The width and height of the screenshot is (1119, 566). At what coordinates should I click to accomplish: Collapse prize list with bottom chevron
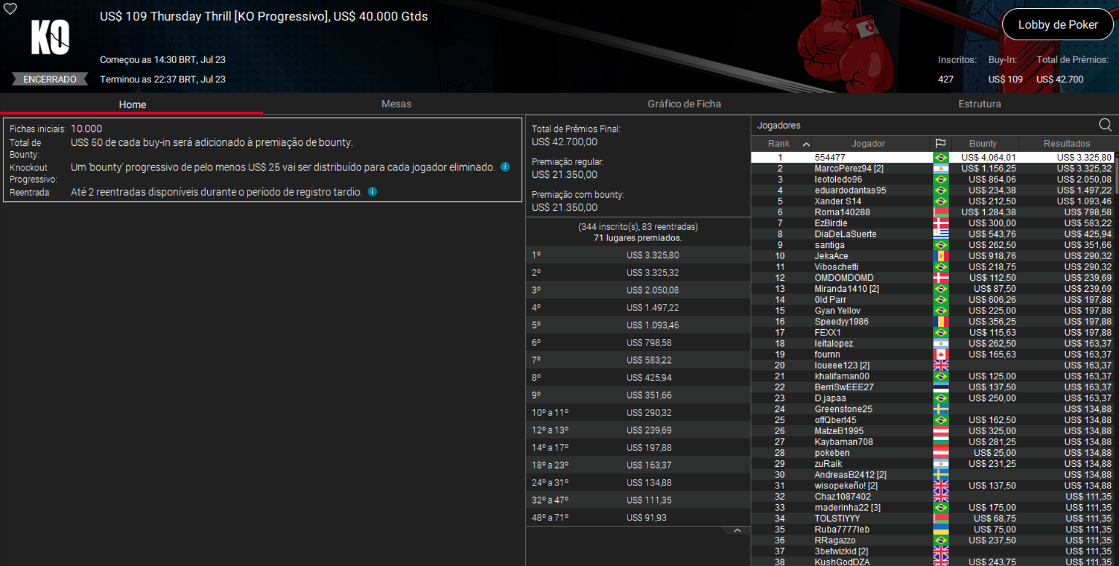click(x=737, y=530)
